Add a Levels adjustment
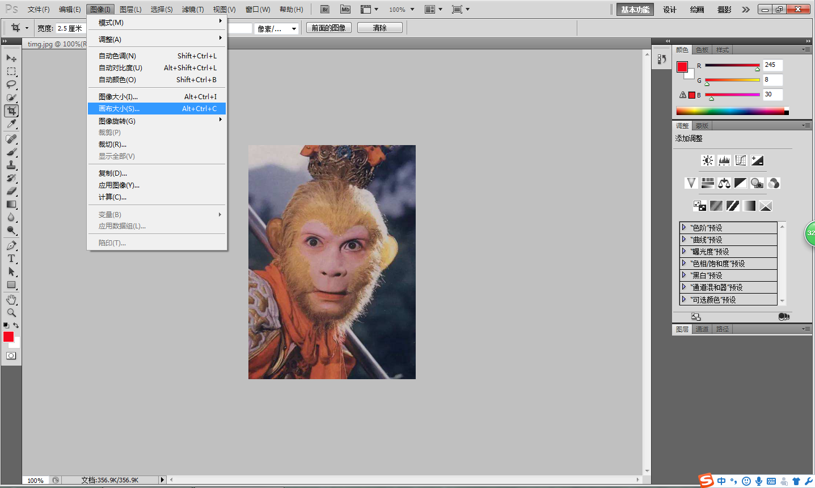Screen dimensions: 815x488 tap(724, 160)
